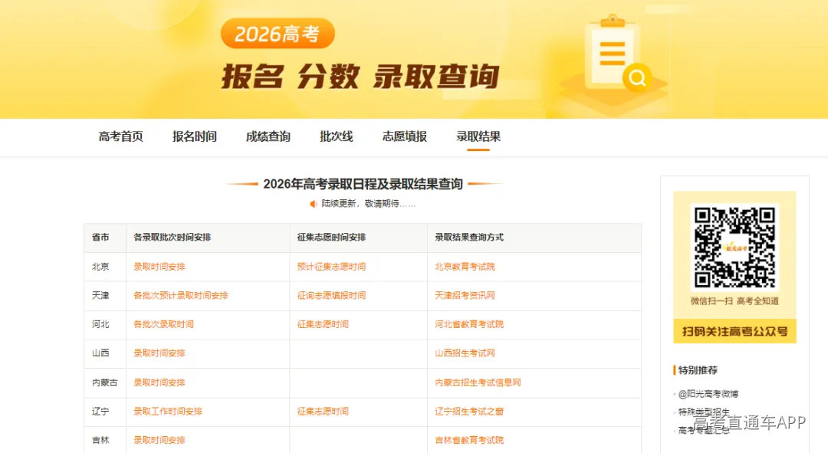Click 扫码关注高考公众号 button
Viewport: 828px width, 453px height.
(734, 331)
